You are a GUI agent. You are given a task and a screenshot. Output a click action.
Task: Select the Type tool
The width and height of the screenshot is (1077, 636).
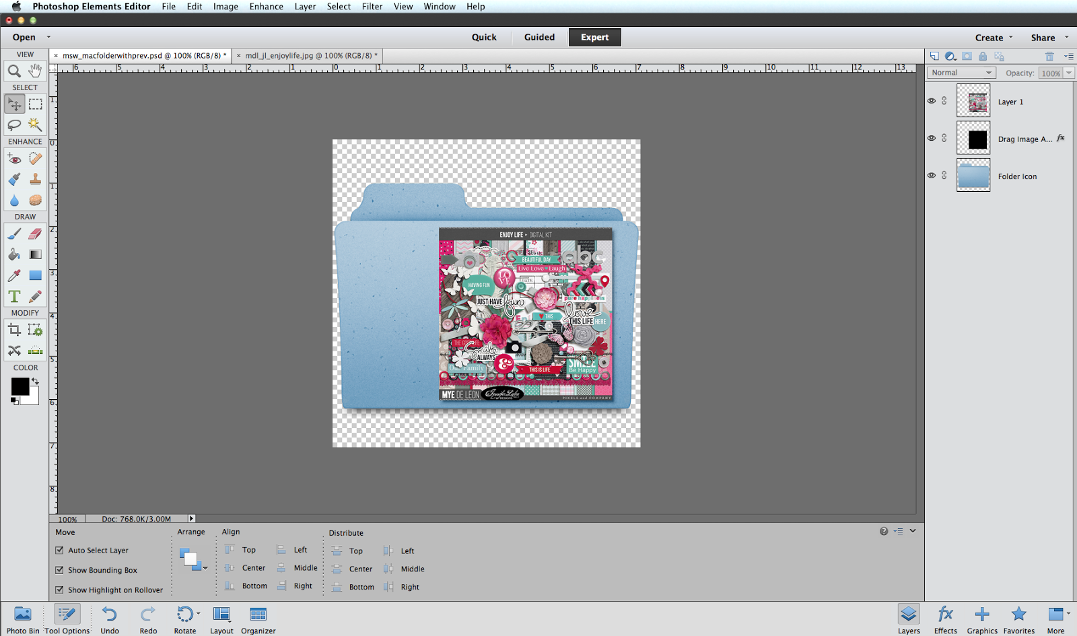pyautogui.click(x=14, y=296)
